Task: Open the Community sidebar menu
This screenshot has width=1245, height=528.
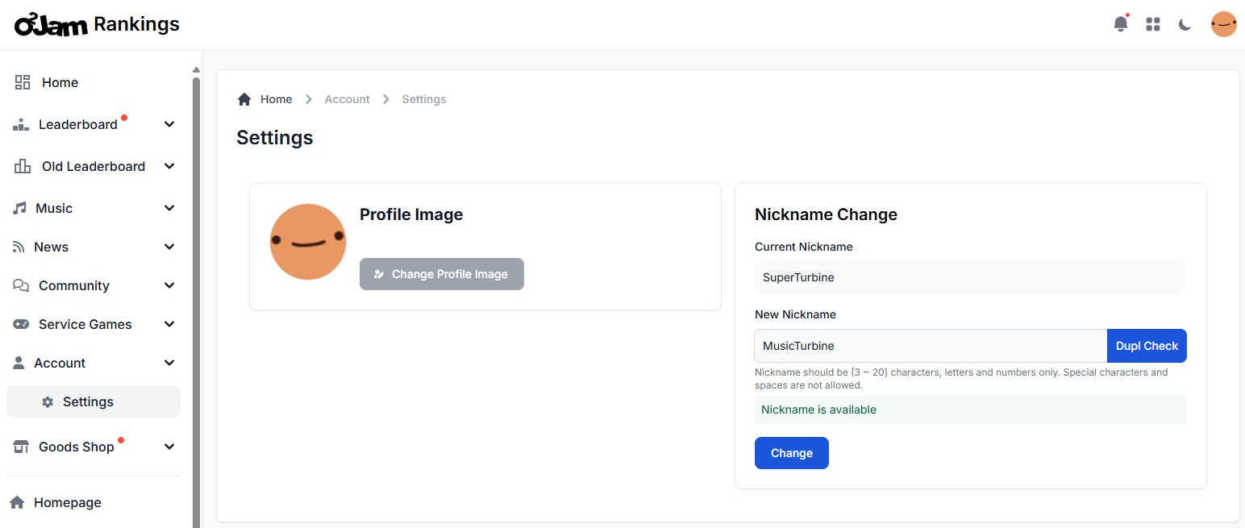Action: [94, 285]
